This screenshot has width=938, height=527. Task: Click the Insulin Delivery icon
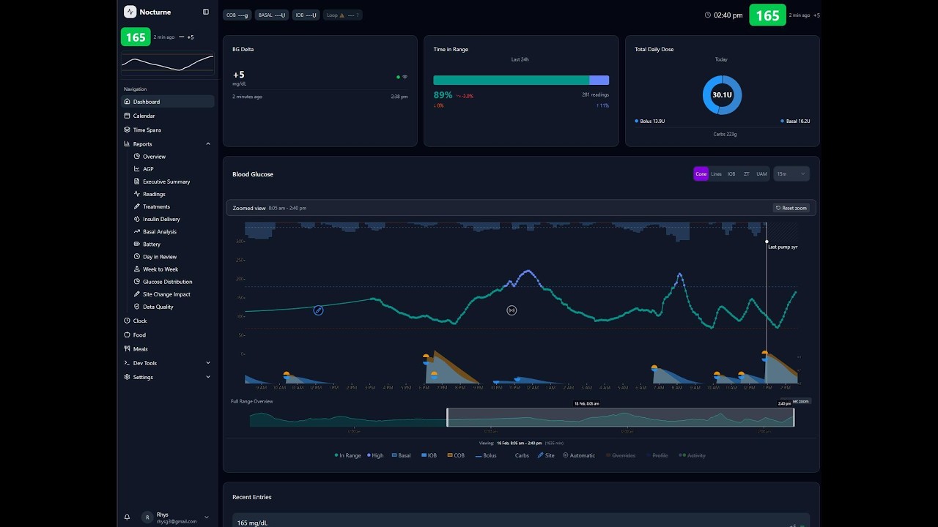click(136, 219)
